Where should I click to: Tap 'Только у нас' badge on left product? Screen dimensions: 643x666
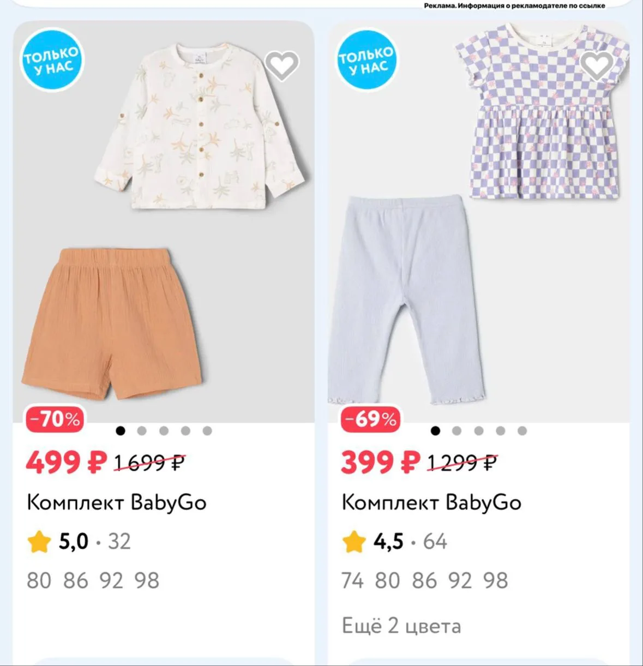pos(52,59)
